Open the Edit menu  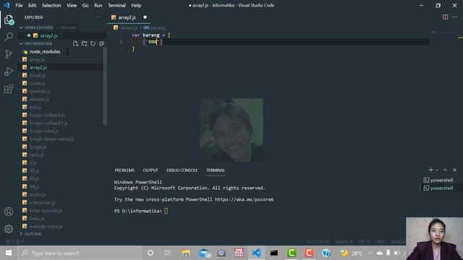click(x=32, y=5)
